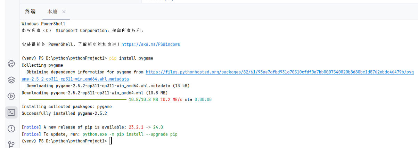Viewport: 418px width, 148px height.
Task: Click the 'python.exe -m pip install --upgrade pip' text
Action: 130,134
